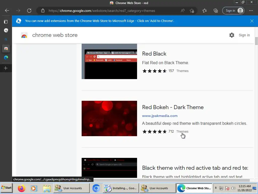The image size is (258, 194).
Task: Click Themes label under Red Bokeh
Action: pyautogui.click(x=182, y=131)
